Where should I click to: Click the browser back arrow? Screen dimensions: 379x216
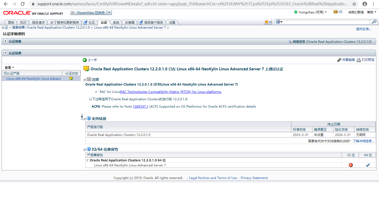point(6,4)
